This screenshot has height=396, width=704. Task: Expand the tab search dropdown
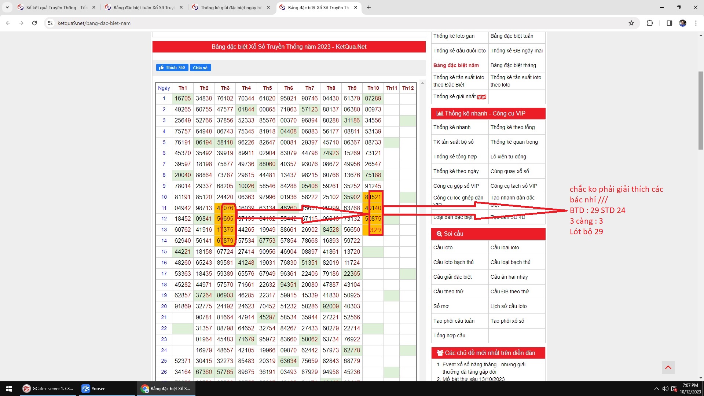[7, 7]
